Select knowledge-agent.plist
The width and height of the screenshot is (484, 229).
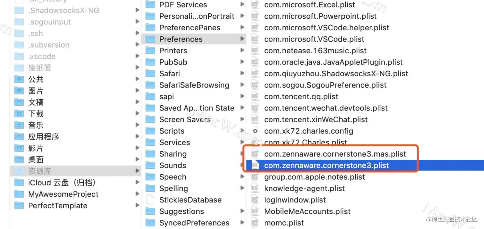click(x=305, y=188)
